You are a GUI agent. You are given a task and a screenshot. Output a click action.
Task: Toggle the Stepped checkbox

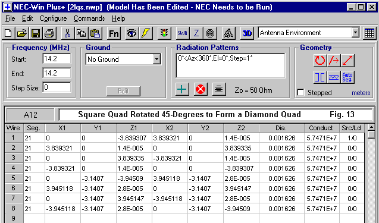click(300, 93)
